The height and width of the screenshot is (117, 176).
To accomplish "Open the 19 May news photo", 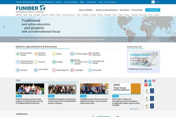I will (x=94, y=89).
